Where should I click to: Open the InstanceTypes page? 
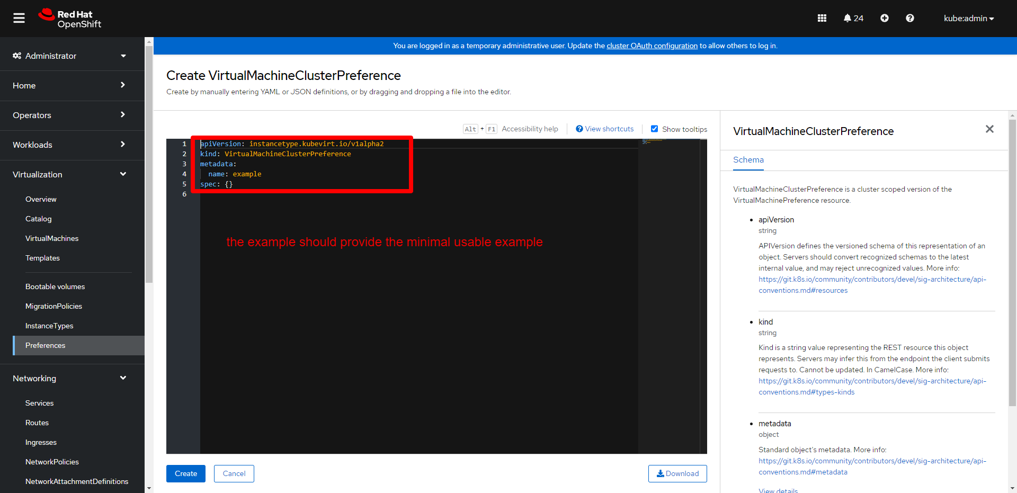(x=49, y=326)
